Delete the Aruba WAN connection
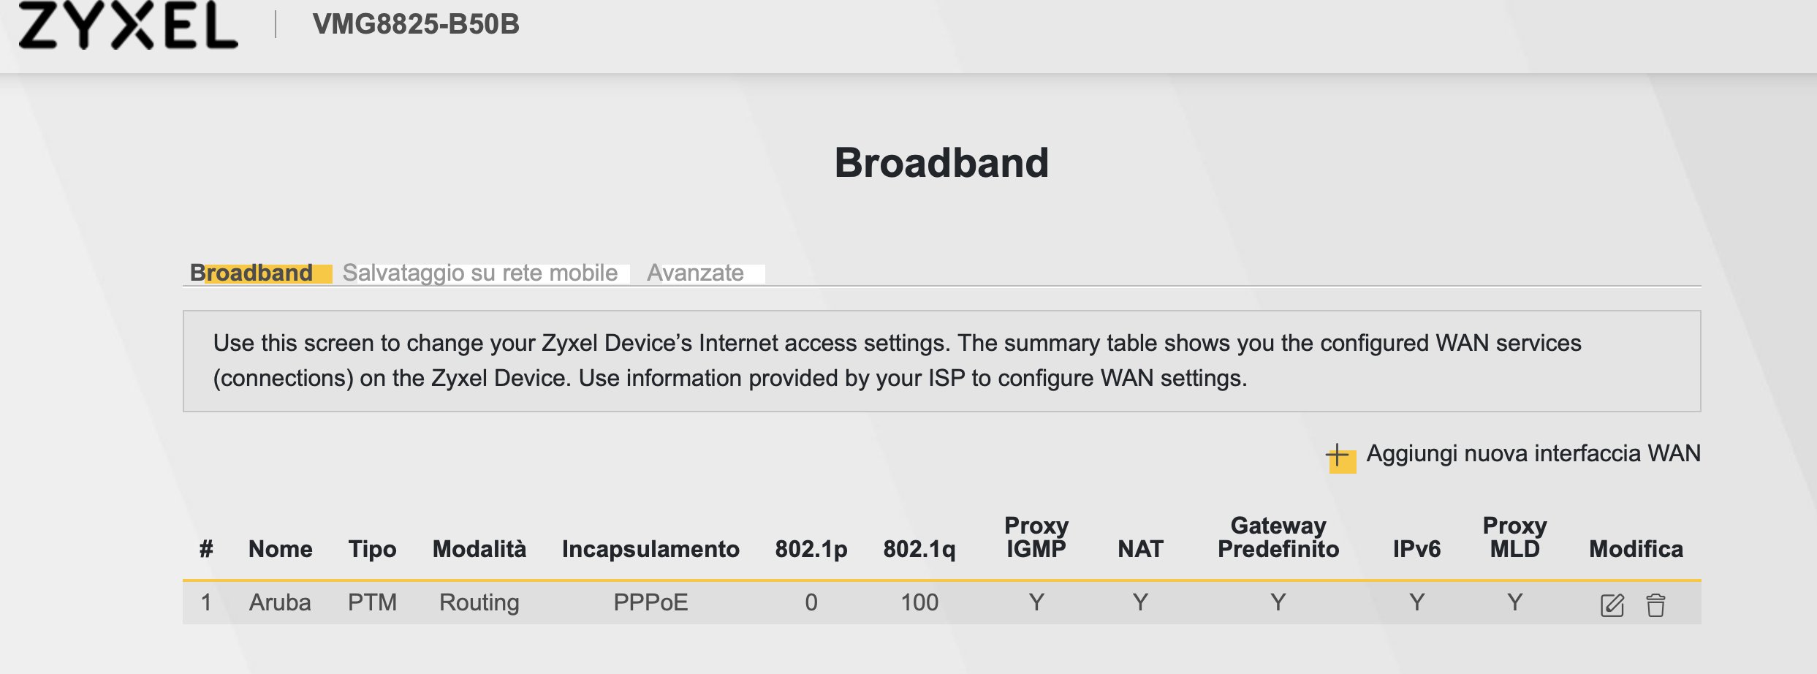1817x674 pixels. [x=1655, y=605]
